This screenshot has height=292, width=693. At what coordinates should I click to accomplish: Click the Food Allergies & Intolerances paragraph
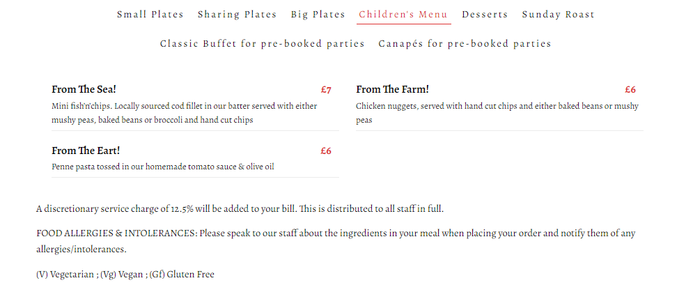(335, 241)
